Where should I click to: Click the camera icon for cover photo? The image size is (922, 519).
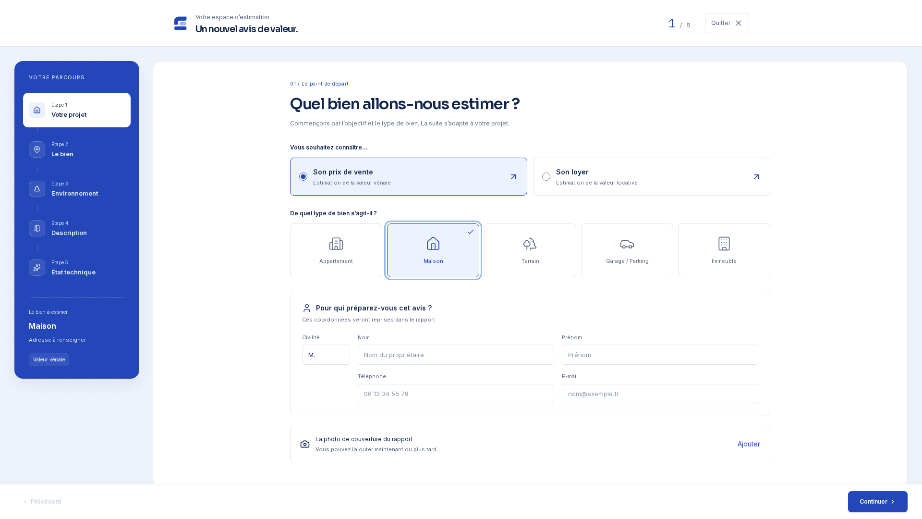coord(305,444)
